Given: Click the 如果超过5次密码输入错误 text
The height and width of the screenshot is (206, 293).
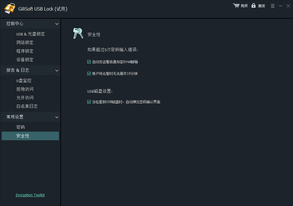Looking at the screenshot, I should point(112,50).
